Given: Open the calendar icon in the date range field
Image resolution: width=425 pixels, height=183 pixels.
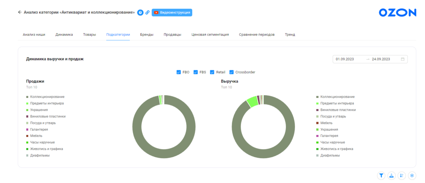Looking at the screenshot, I should (x=403, y=59).
